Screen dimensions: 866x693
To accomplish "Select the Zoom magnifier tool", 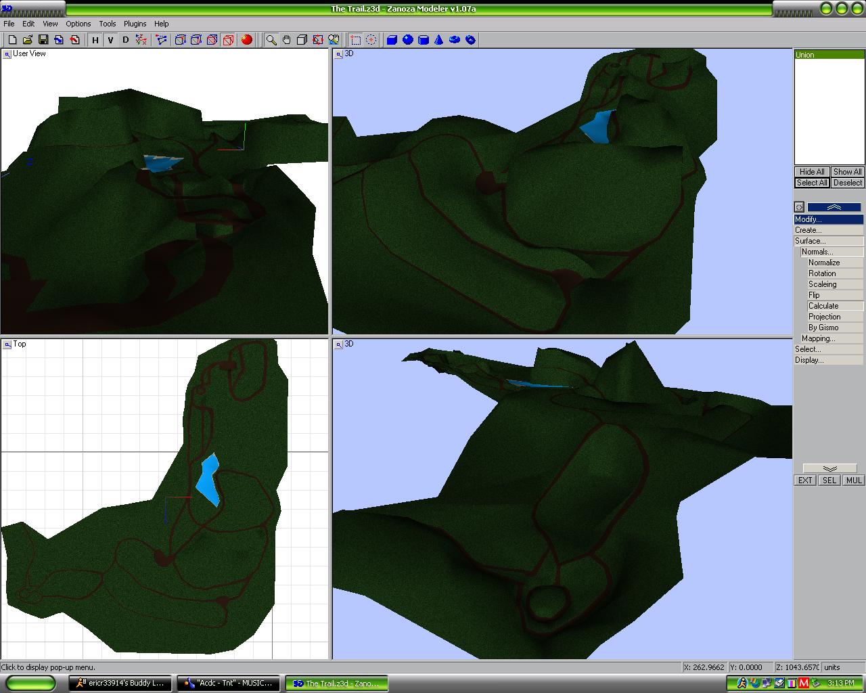I will 271,40.
